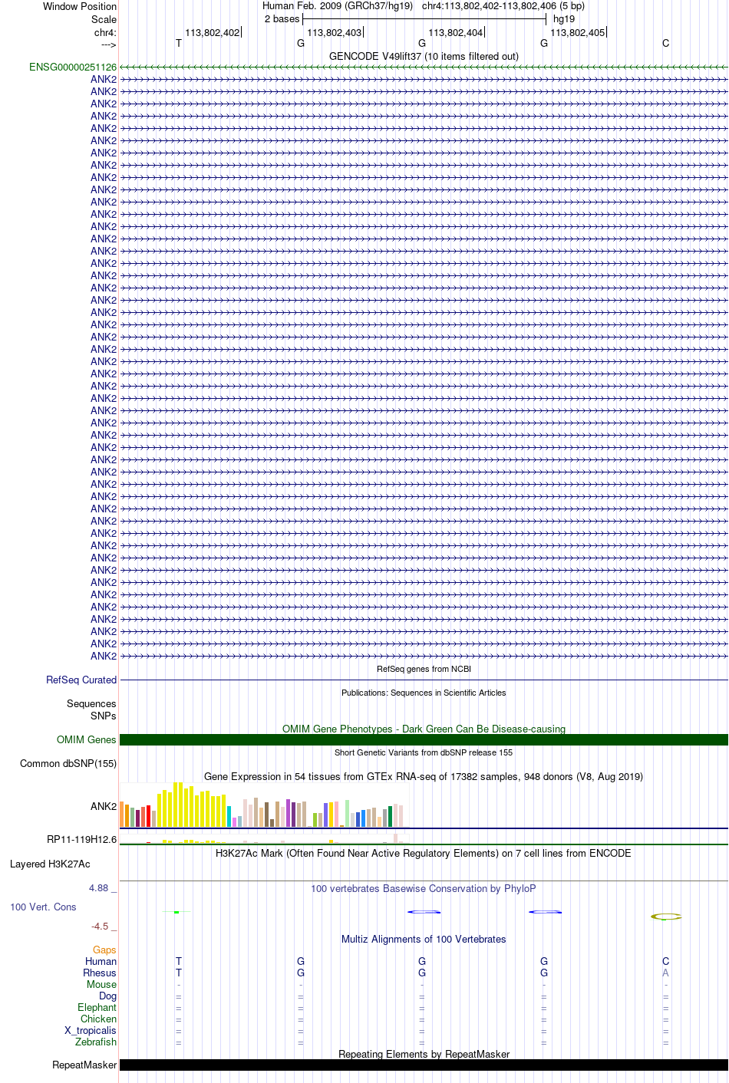Select the RepeatMasker track label
The height and width of the screenshot is (1083, 729).
(84, 1065)
